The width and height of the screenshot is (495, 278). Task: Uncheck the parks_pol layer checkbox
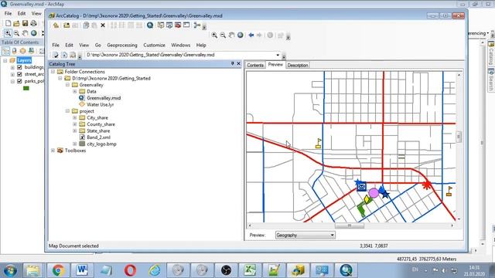(19, 81)
